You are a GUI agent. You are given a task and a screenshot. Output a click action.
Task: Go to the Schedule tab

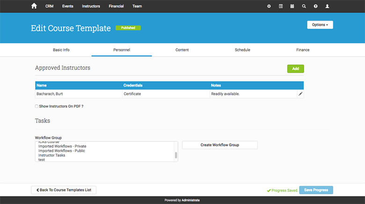tap(242, 50)
